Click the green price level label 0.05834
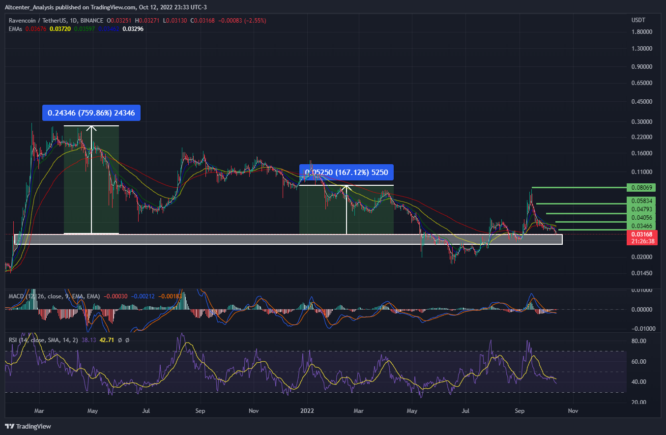The image size is (666, 435). coord(641,201)
